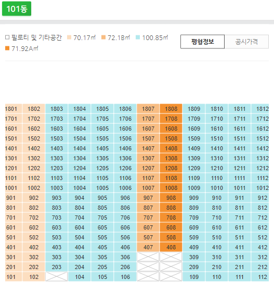Select unit 203

(x=57, y=267)
